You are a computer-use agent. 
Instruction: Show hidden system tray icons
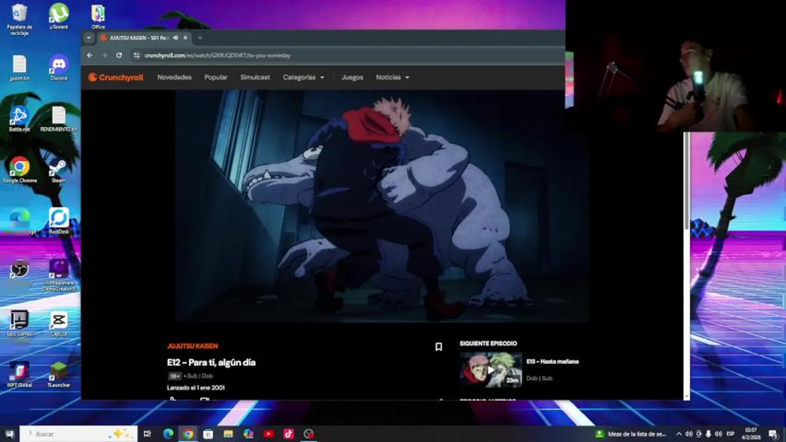pos(679,434)
